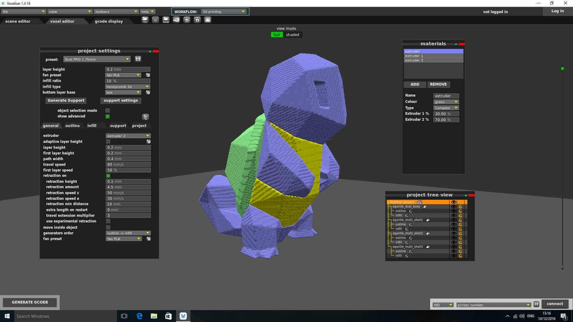Click REMOVE material button
Image resolution: width=573 pixels, height=322 pixels.
click(x=438, y=84)
